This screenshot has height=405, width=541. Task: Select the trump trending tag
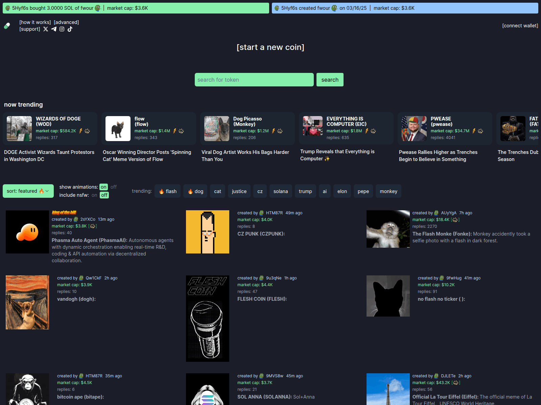(x=305, y=191)
